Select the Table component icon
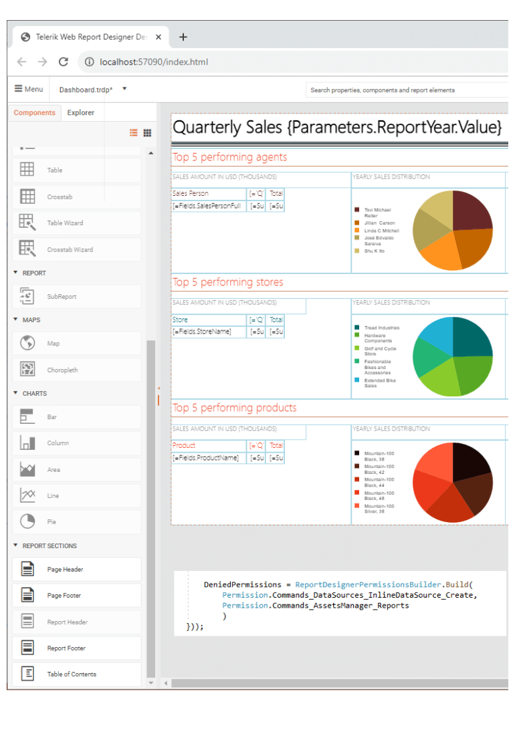This screenshot has width=515, height=730. pyautogui.click(x=27, y=170)
